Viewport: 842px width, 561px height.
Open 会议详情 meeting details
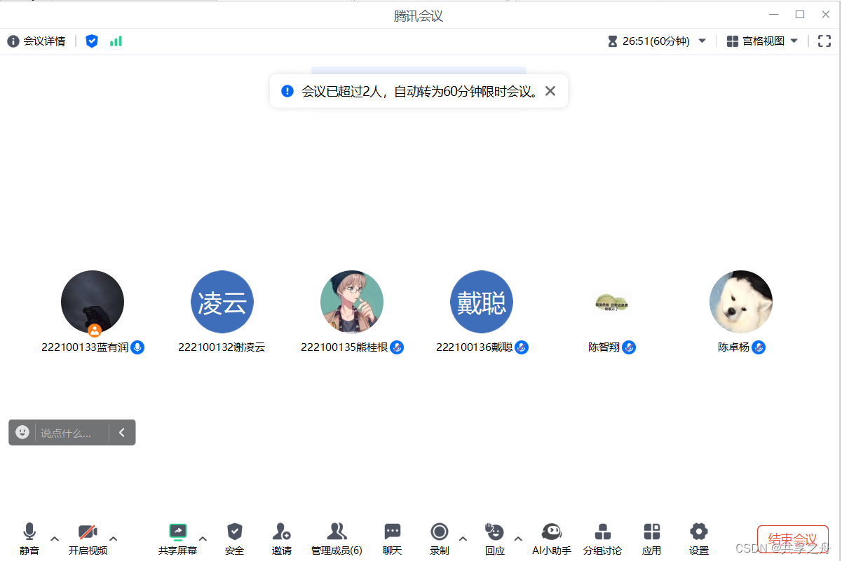[36, 41]
